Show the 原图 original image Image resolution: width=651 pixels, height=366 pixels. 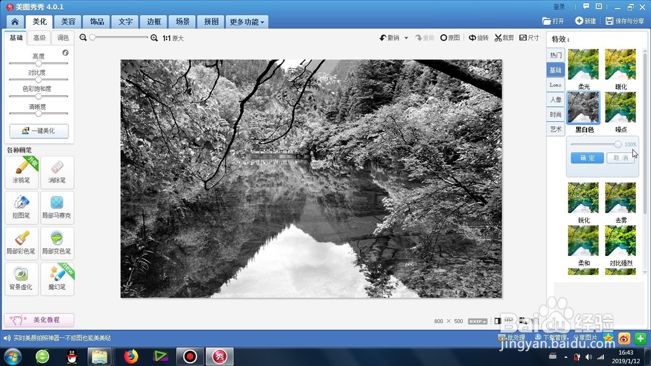pos(450,38)
